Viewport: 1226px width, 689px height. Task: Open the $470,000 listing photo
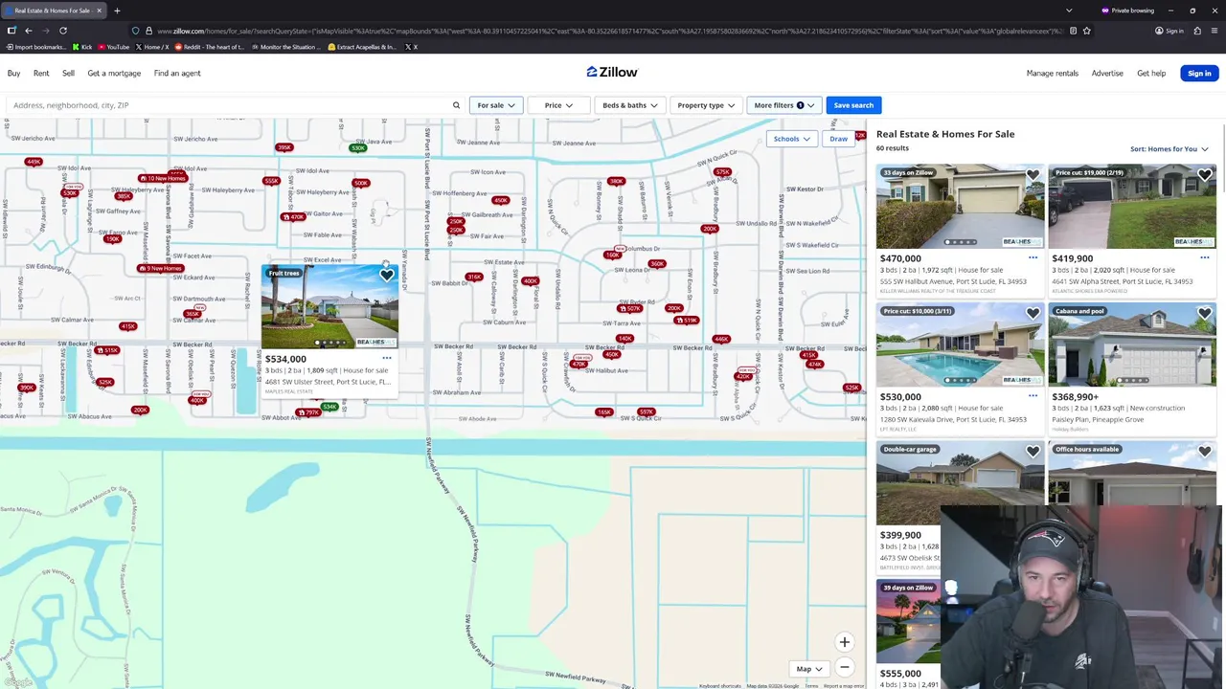(x=960, y=207)
